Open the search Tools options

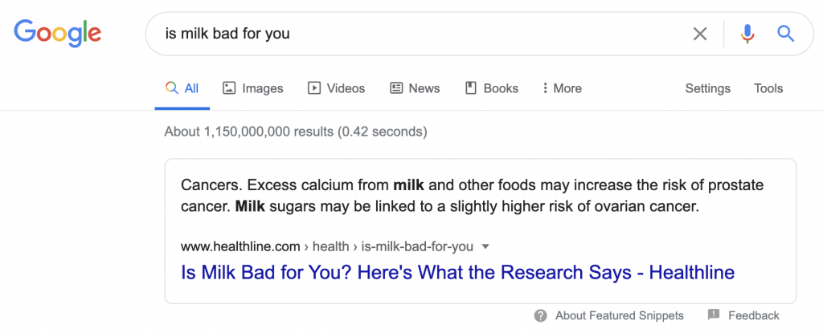(x=768, y=88)
